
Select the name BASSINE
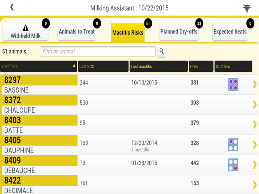tap(16, 90)
